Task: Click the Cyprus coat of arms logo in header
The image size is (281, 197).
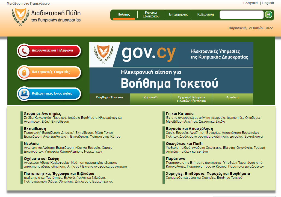Action: [x=20, y=17]
